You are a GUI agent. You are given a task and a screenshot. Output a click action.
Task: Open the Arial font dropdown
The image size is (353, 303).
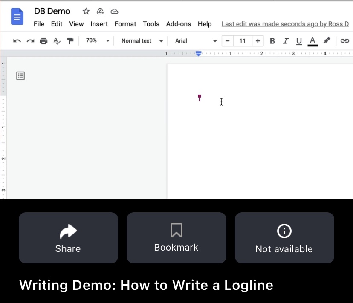[x=196, y=41]
